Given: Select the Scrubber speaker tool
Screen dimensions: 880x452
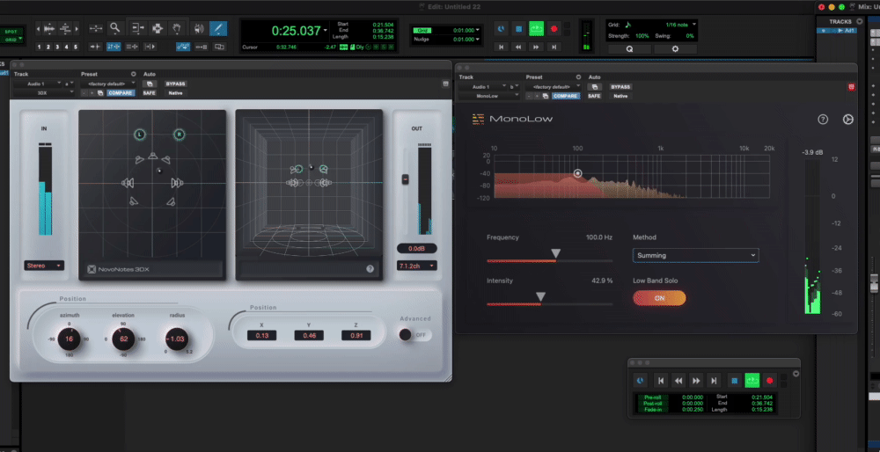Looking at the screenshot, I should click(197, 28).
